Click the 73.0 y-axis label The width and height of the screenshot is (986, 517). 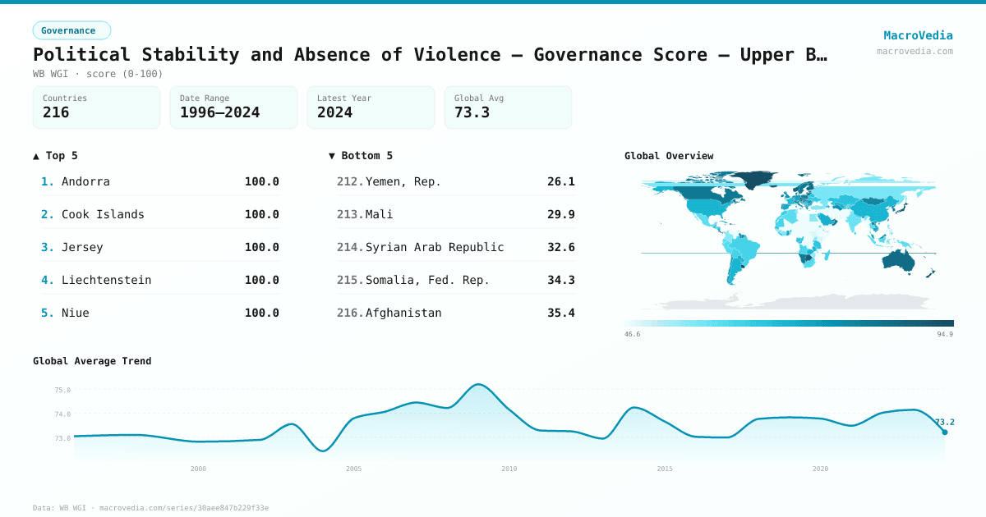click(63, 438)
